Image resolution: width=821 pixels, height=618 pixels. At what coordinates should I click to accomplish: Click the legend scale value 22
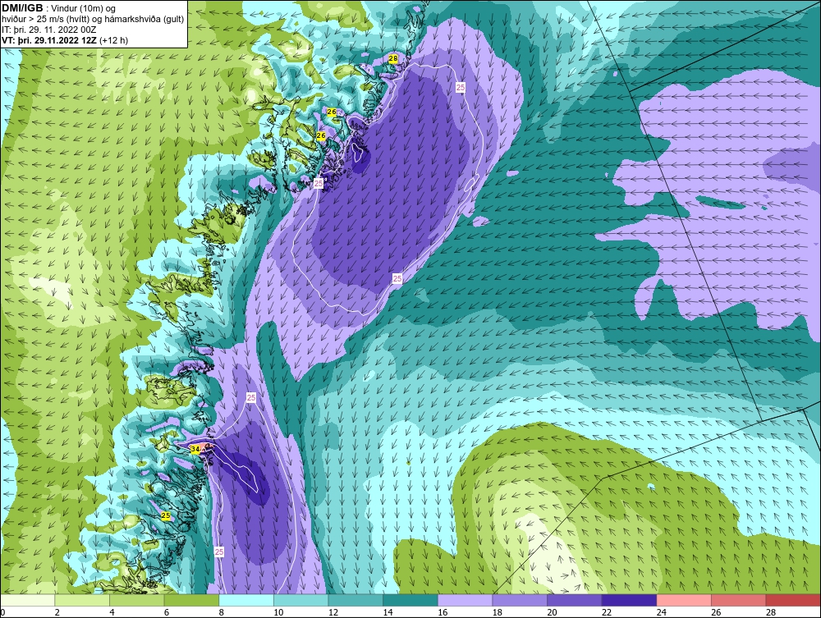[607, 612]
